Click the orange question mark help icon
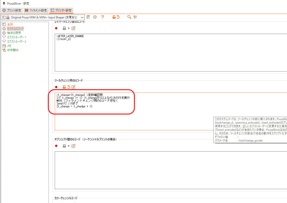Image resolution: width=287 pixels, height=203 pixels. [x=103, y=17]
